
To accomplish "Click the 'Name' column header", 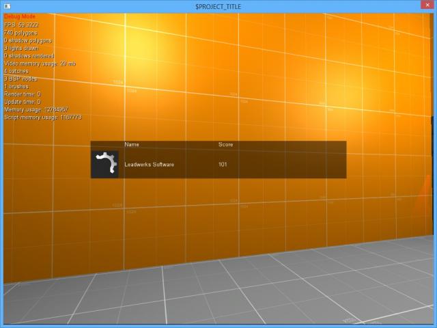I will pos(132,144).
